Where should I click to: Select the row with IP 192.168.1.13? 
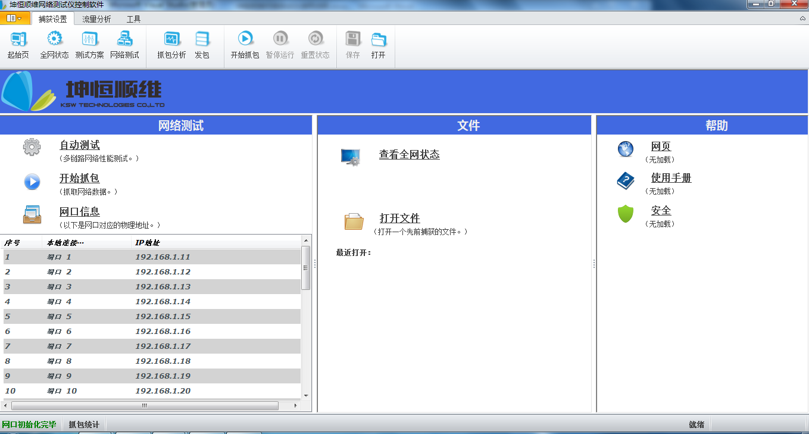(x=152, y=287)
